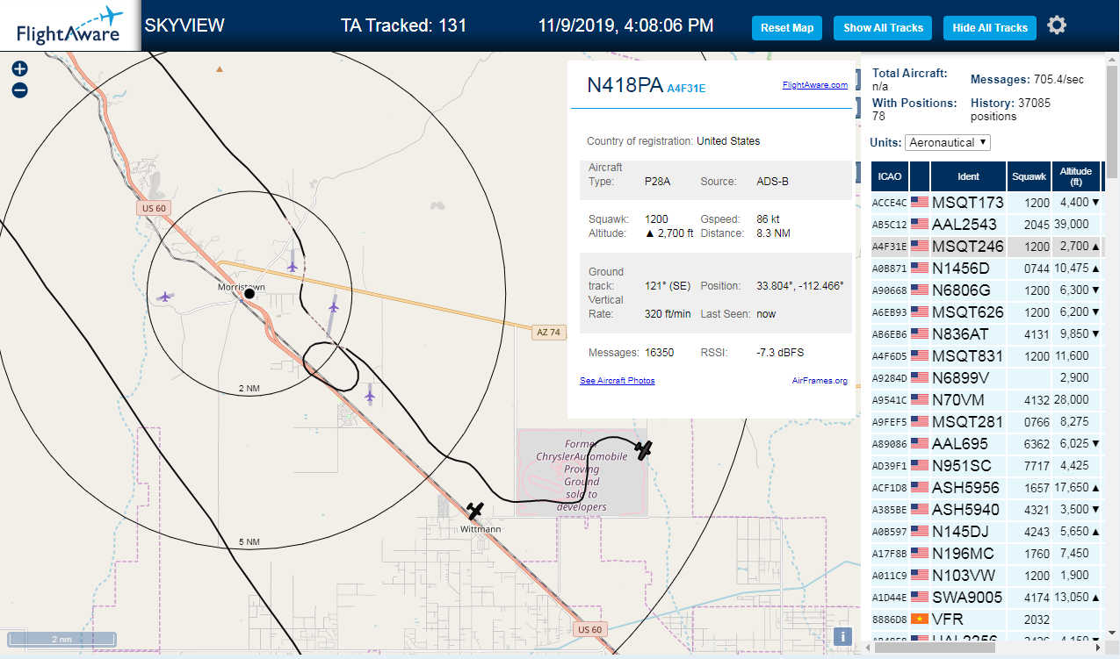1120x659 pixels.
Task: Click the N418PA aircraft title
Action: pos(625,85)
